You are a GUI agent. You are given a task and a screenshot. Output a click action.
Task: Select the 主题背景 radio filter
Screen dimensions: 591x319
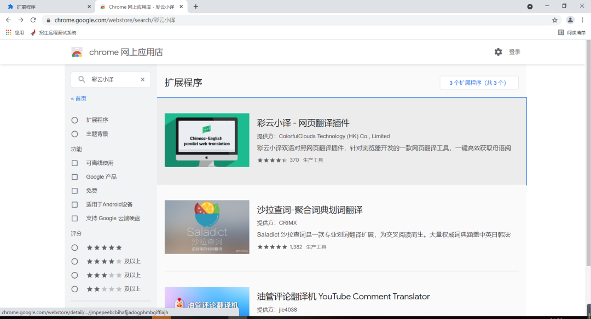point(74,134)
